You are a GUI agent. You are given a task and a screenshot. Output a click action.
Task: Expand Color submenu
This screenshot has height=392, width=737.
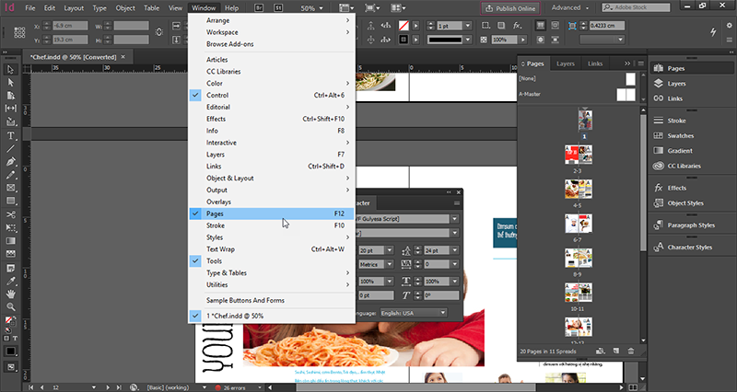coord(271,83)
